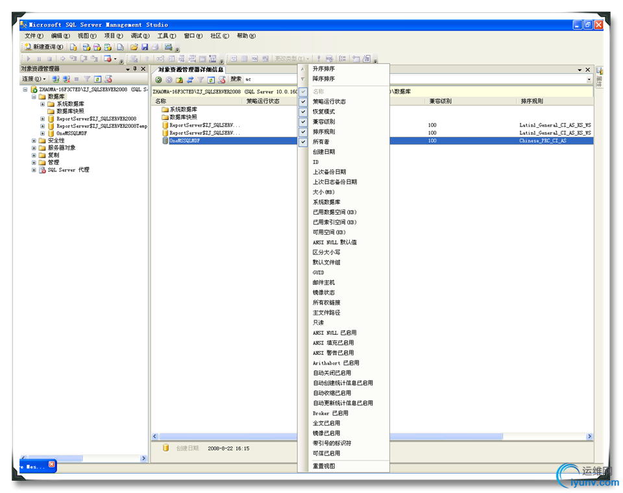
Task: Click the green Back arrow in details pane
Action: tap(158, 79)
